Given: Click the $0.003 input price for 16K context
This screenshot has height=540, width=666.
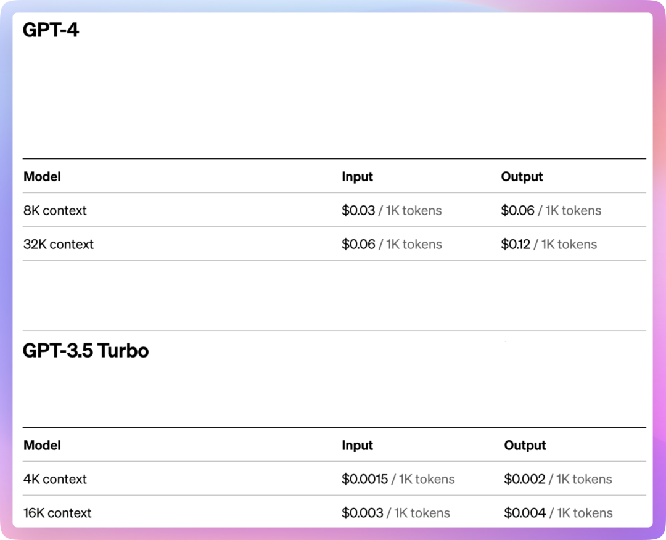Looking at the screenshot, I should pyautogui.click(x=363, y=513).
